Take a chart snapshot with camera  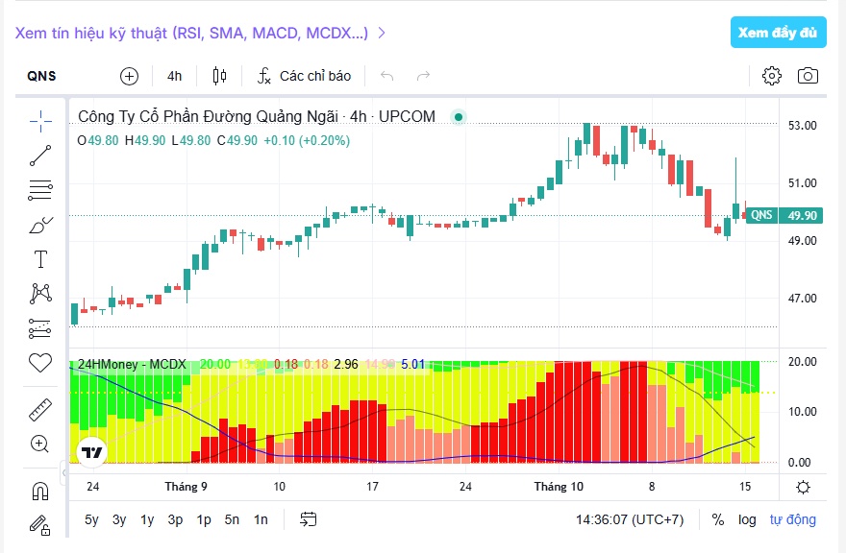point(808,76)
